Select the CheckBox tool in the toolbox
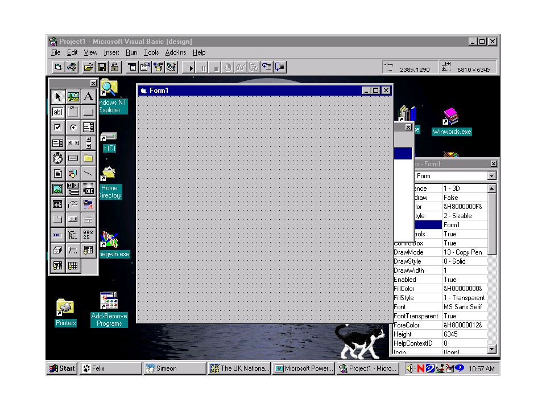 tap(58, 127)
